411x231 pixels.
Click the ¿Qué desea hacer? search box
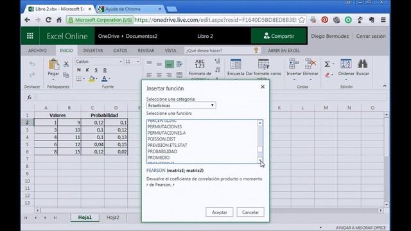coord(222,51)
